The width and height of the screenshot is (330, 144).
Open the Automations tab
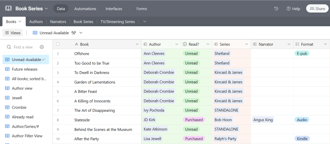coord(85,9)
